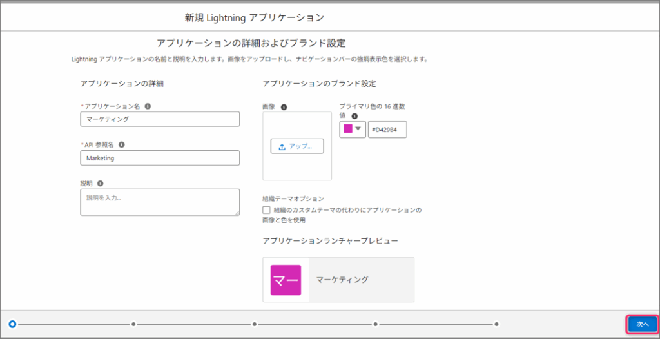Focus the アプリケーション名 field containing マーケティング

[160, 119]
